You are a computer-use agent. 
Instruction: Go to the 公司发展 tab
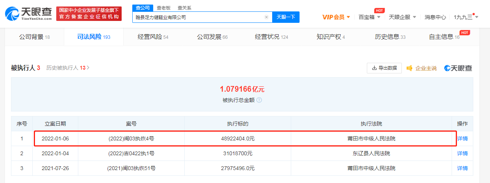tap(212, 37)
